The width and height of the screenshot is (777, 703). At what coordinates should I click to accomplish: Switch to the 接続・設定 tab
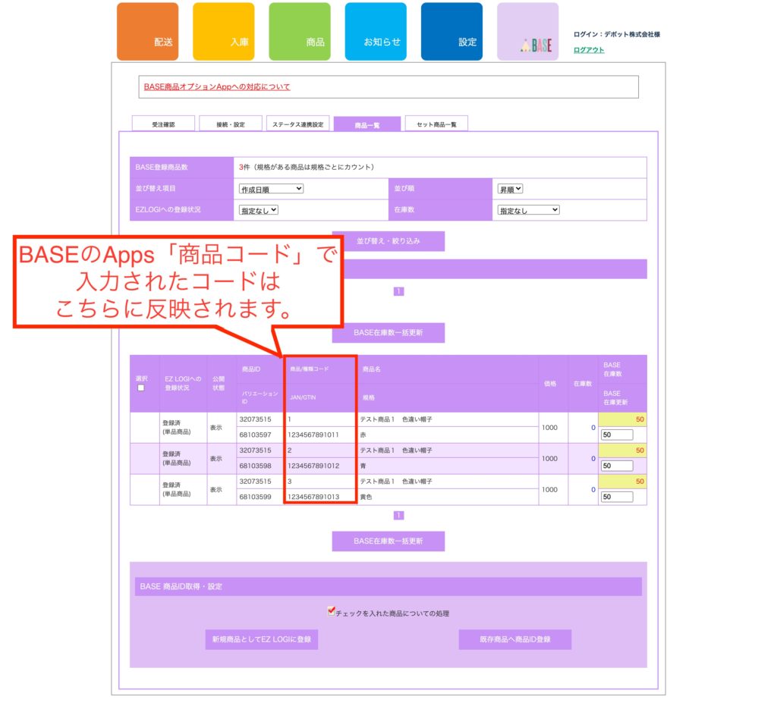tap(231, 124)
